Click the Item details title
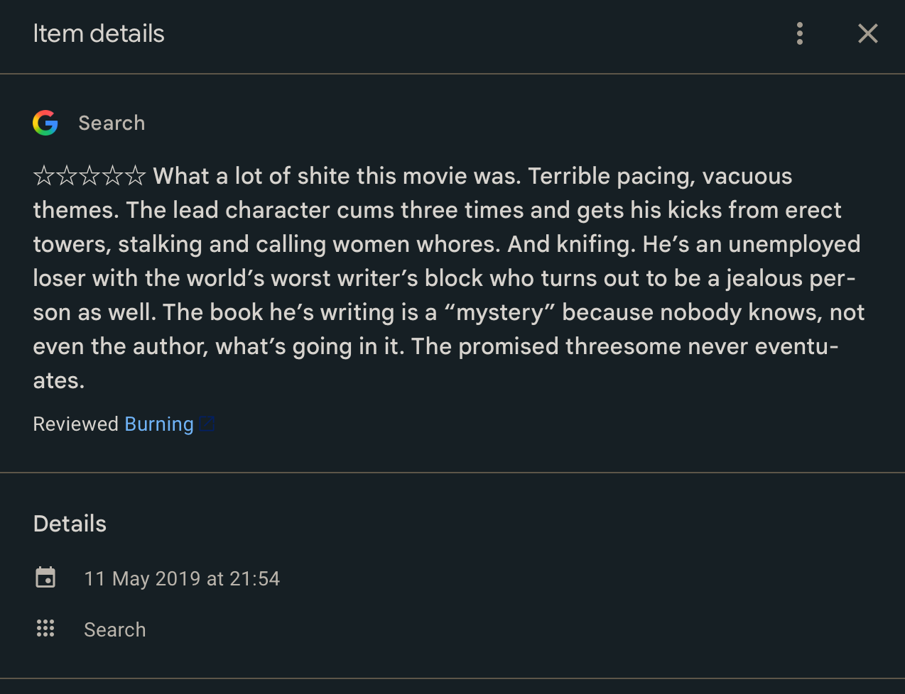This screenshot has width=905, height=694. [99, 33]
